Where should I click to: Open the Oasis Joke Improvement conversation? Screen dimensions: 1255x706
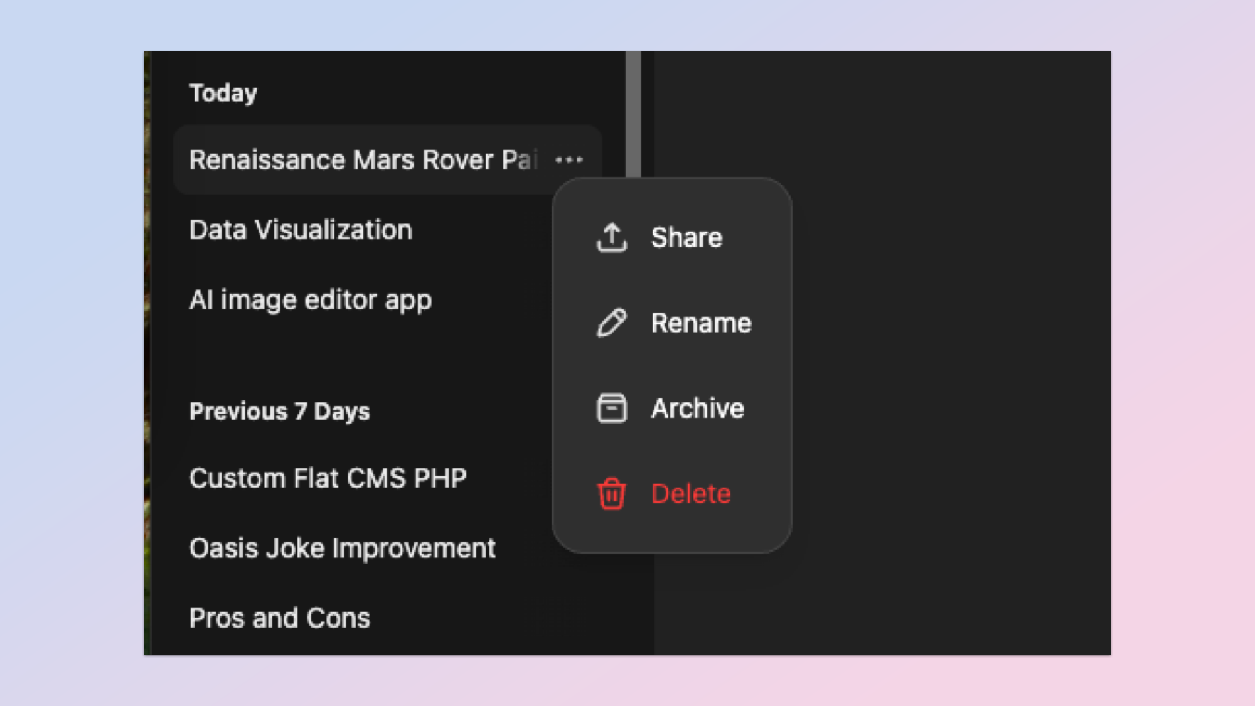(342, 548)
